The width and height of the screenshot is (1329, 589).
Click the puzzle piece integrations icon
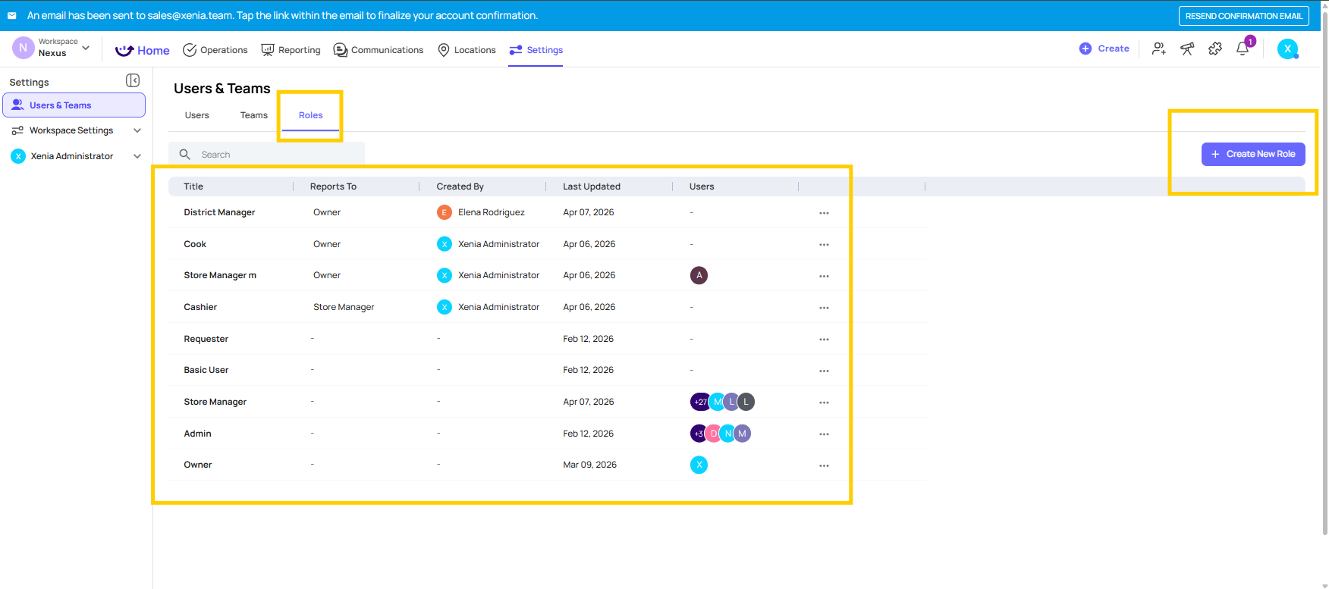(x=1215, y=49)
